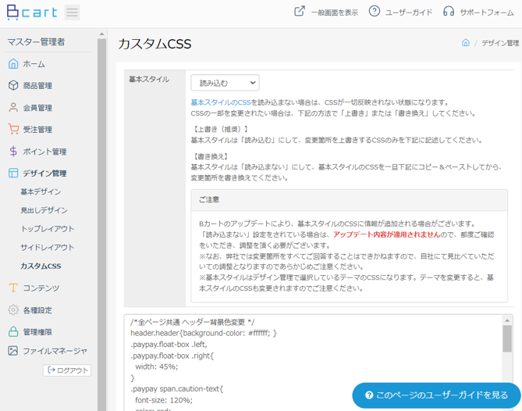522x411 pixels.
Task: Click the sidebar scrollbar up arrow
Action: (102, 34)
